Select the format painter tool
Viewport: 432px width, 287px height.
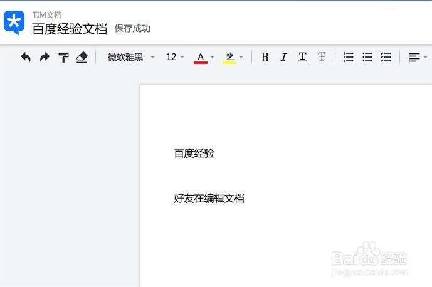click(63, 57)
